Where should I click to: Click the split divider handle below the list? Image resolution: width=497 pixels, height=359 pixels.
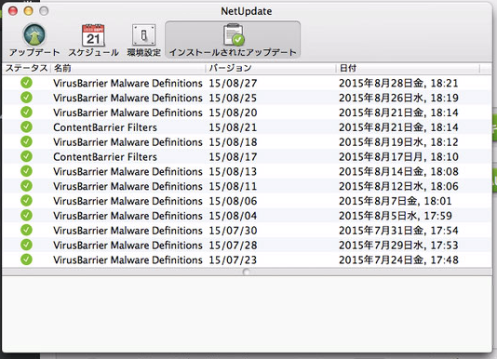click(x=247, y=272)
